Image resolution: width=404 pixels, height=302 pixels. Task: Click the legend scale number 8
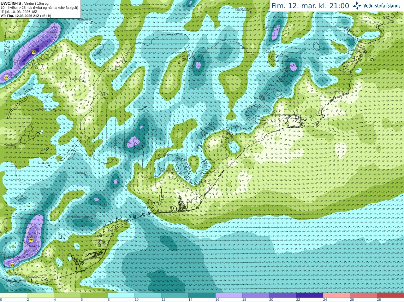pos(109,300)
